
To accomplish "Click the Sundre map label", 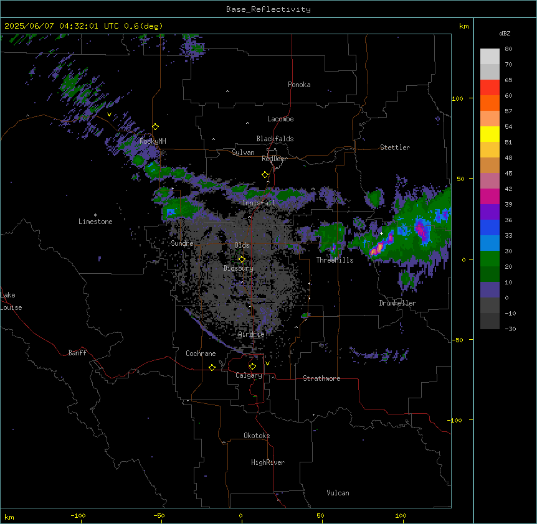I will coord(182,243).
